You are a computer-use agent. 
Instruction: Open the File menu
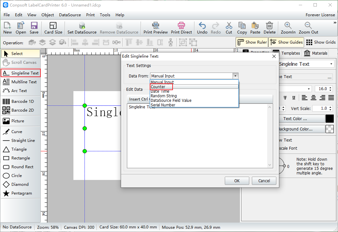coord(7,15)
